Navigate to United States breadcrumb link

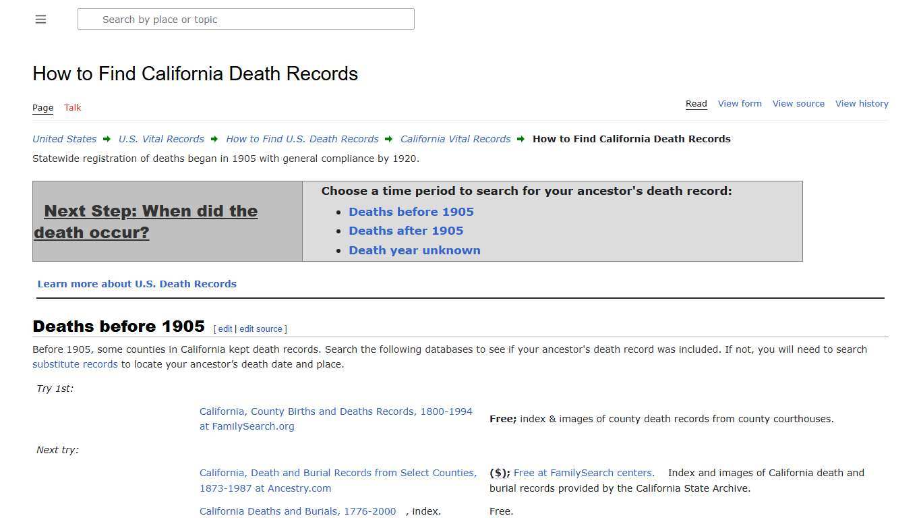(x=64, y=139)
